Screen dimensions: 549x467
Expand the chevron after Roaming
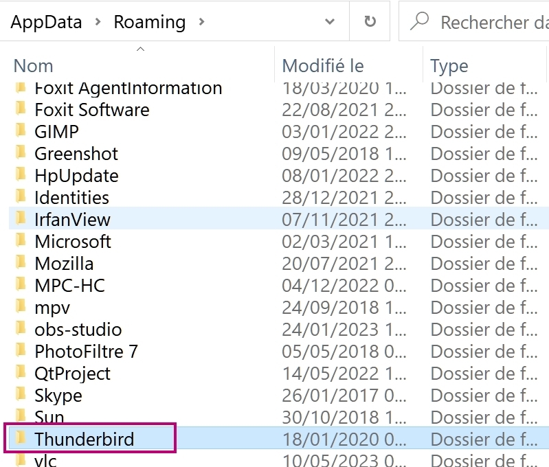pos(201,22)
